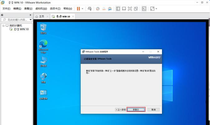Image resolution: width=210 pixels, height=125 pixels.
Task: Close the 【1】WIN 10 tab
Action: (x=73, y=17)
